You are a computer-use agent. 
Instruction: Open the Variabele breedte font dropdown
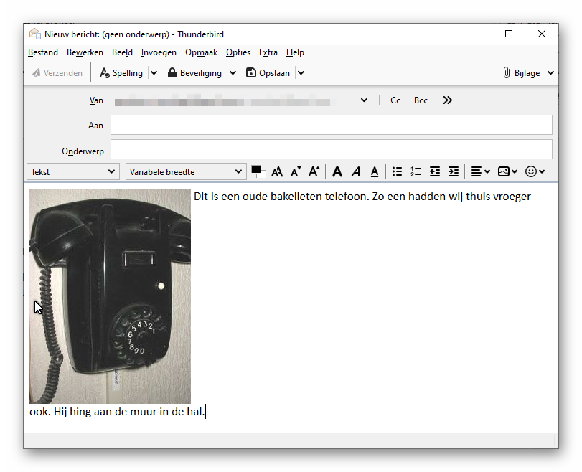coord(185,172)
